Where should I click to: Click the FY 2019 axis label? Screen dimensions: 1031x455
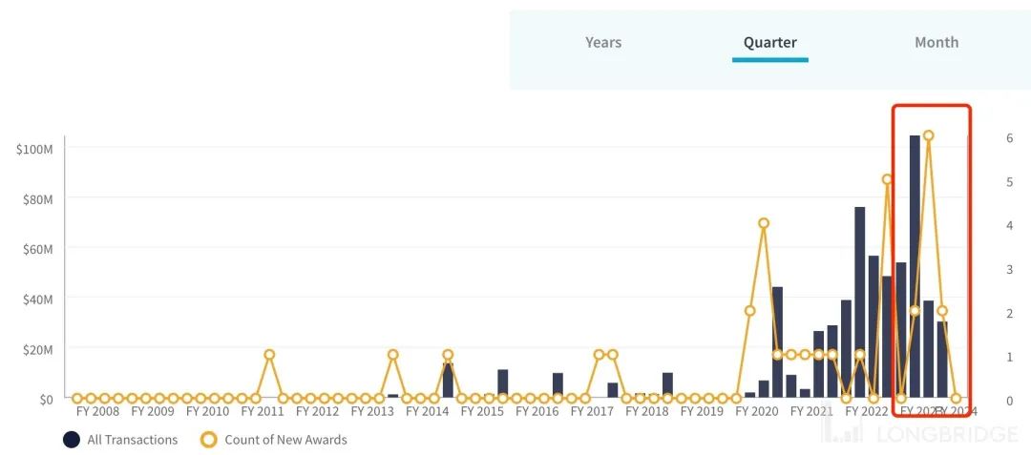pyautogui.click(x=702, y=412)
